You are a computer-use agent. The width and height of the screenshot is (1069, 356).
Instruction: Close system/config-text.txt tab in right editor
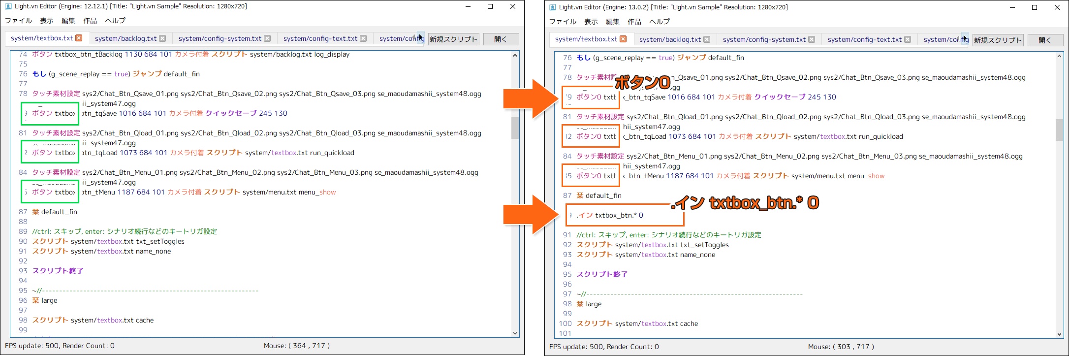[908, 39]
